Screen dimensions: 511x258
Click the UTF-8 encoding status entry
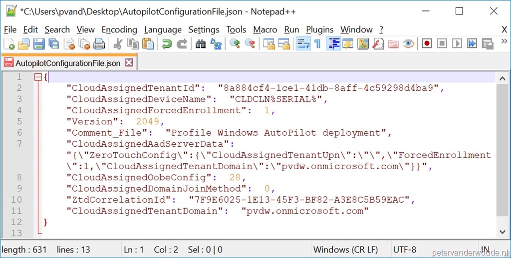(x=405, y=250)
